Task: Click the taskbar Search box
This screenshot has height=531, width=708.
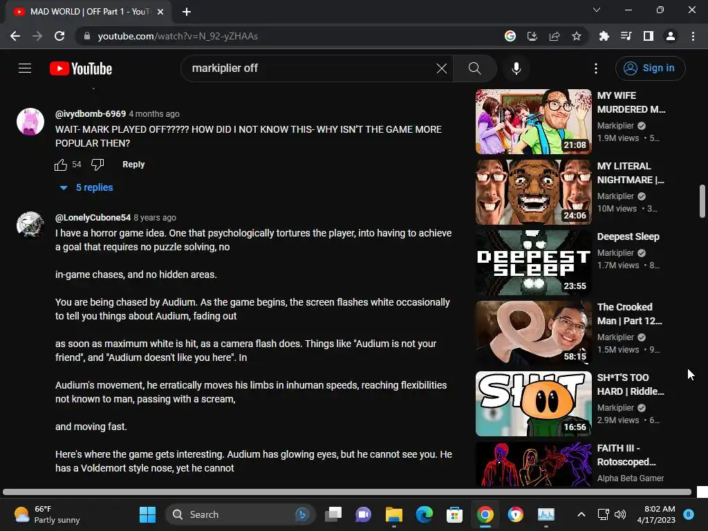Action: 240,514
